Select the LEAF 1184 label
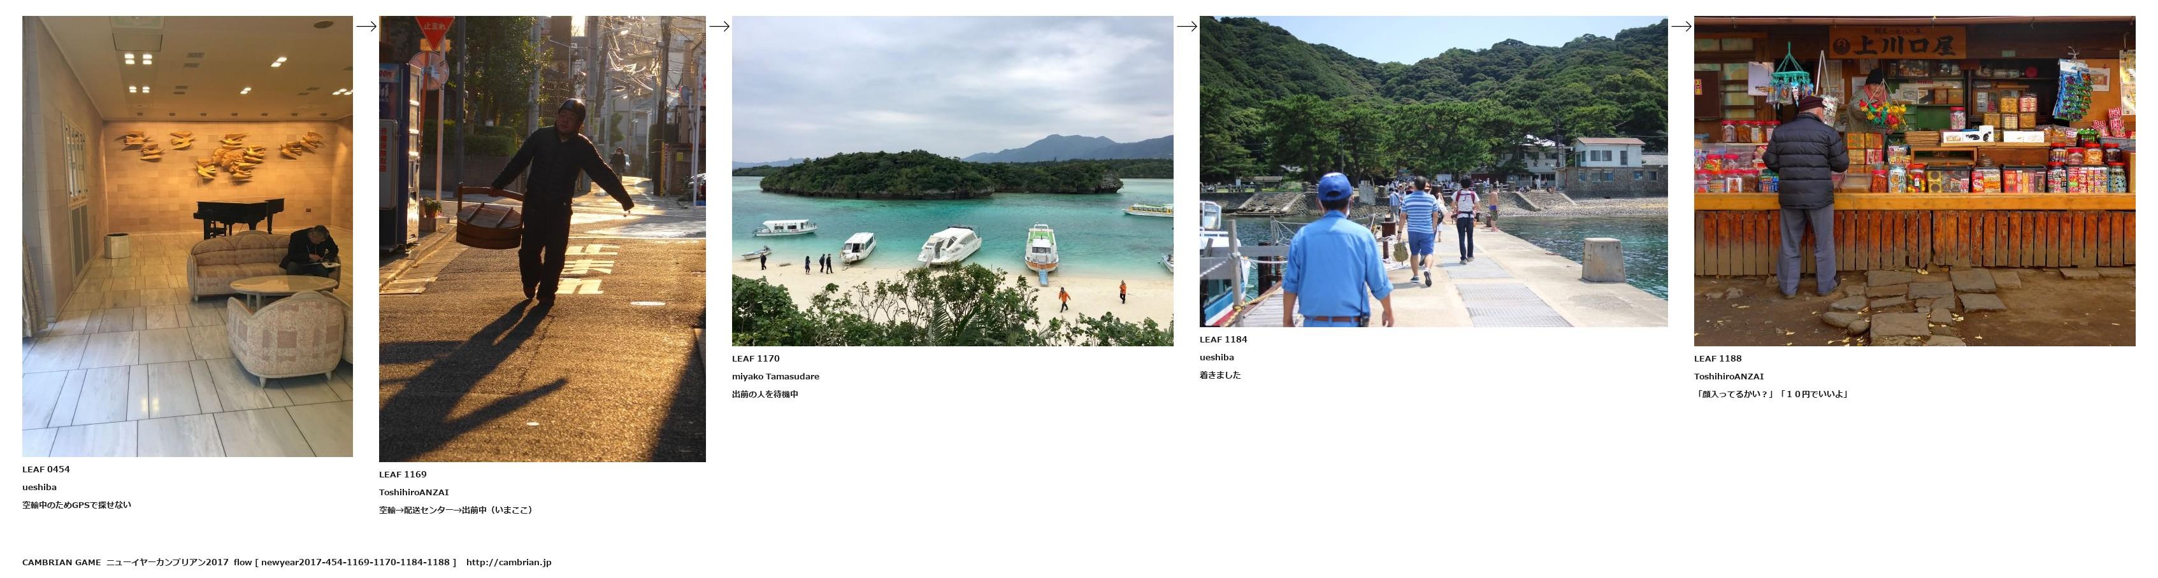 pos(1223,339)
